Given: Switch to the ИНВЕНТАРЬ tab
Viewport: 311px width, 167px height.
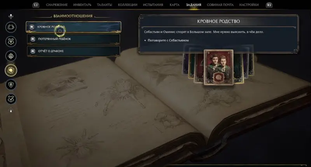Looking at the screenshot, I should tap(82, 5).
